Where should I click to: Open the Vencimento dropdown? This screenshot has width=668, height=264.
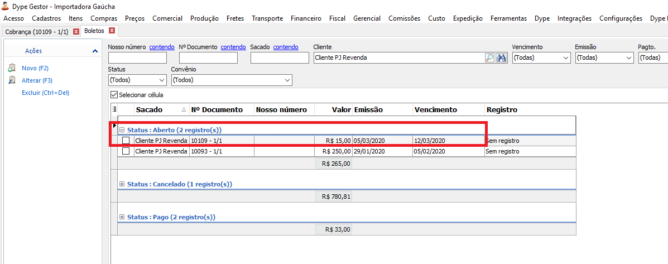(566, 58)
